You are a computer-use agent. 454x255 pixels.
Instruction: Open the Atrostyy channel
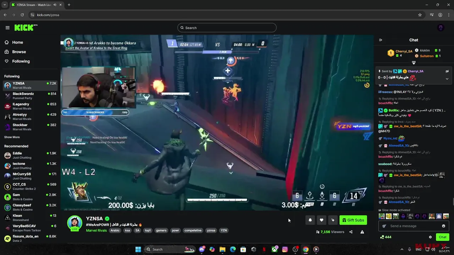click(x=30, y=117)
